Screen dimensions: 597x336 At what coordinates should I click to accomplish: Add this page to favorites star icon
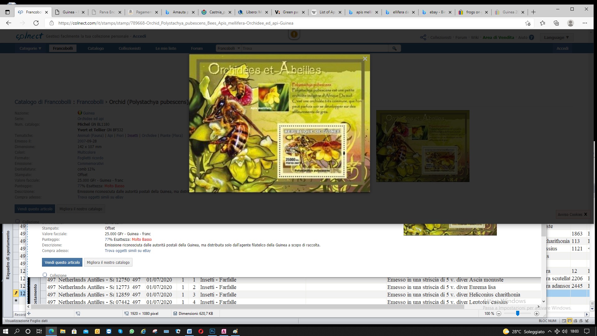(528, 23)
